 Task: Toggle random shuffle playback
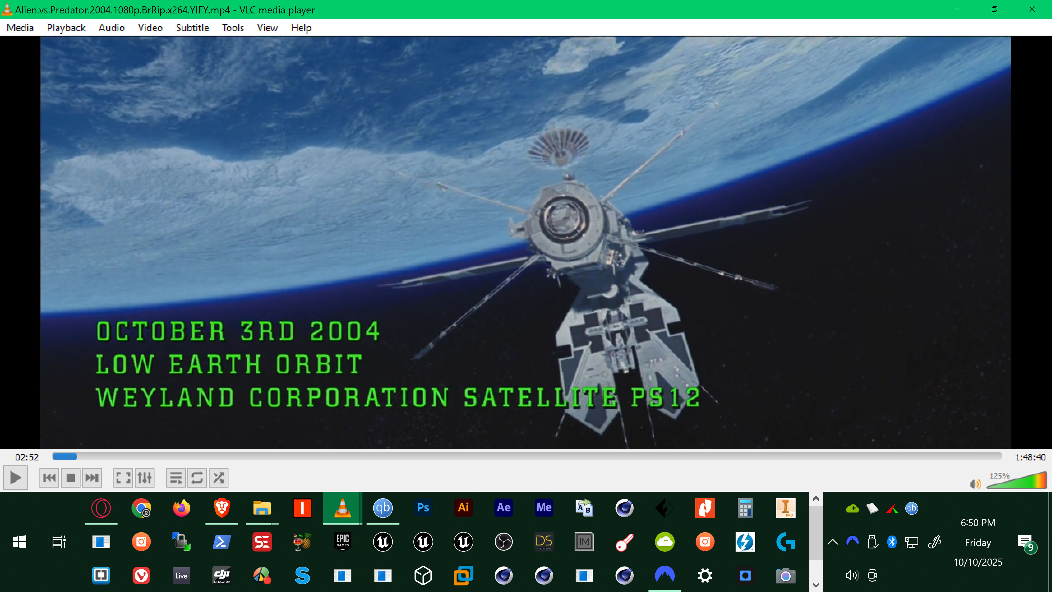[x=219, y=478]
